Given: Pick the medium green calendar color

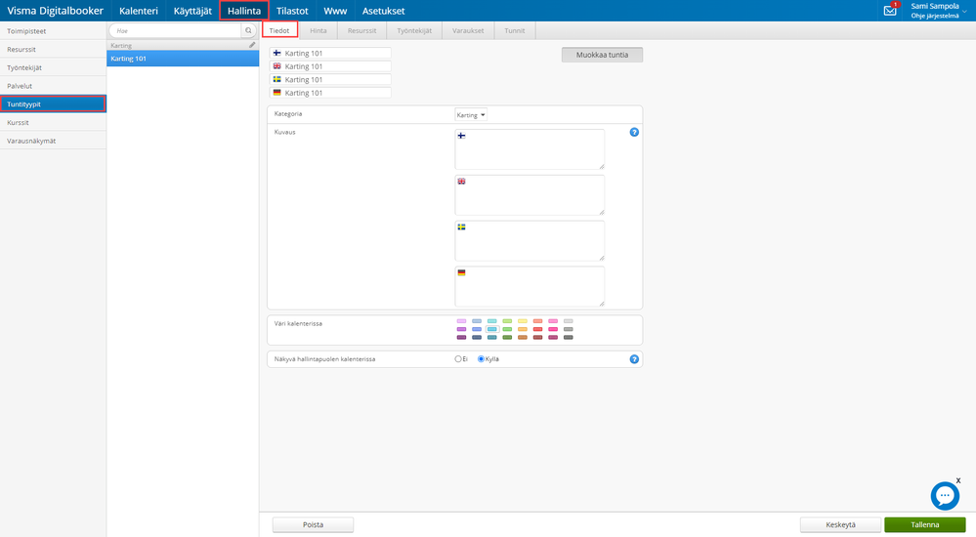Looking at the screenshot, I should pos(507,329).
